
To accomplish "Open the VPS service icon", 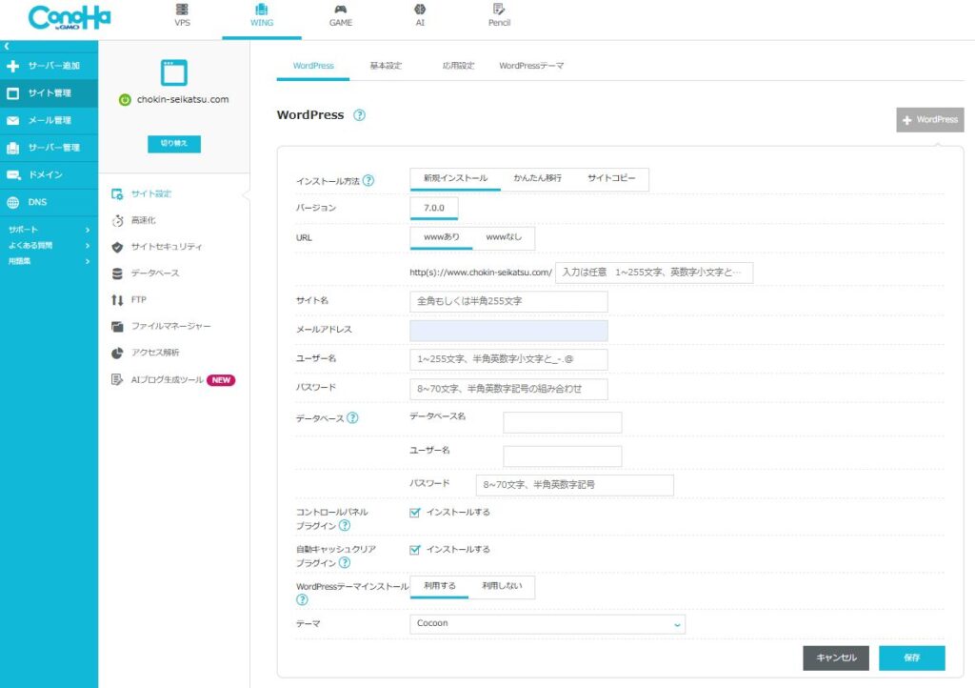I will [x=182, y=10].
